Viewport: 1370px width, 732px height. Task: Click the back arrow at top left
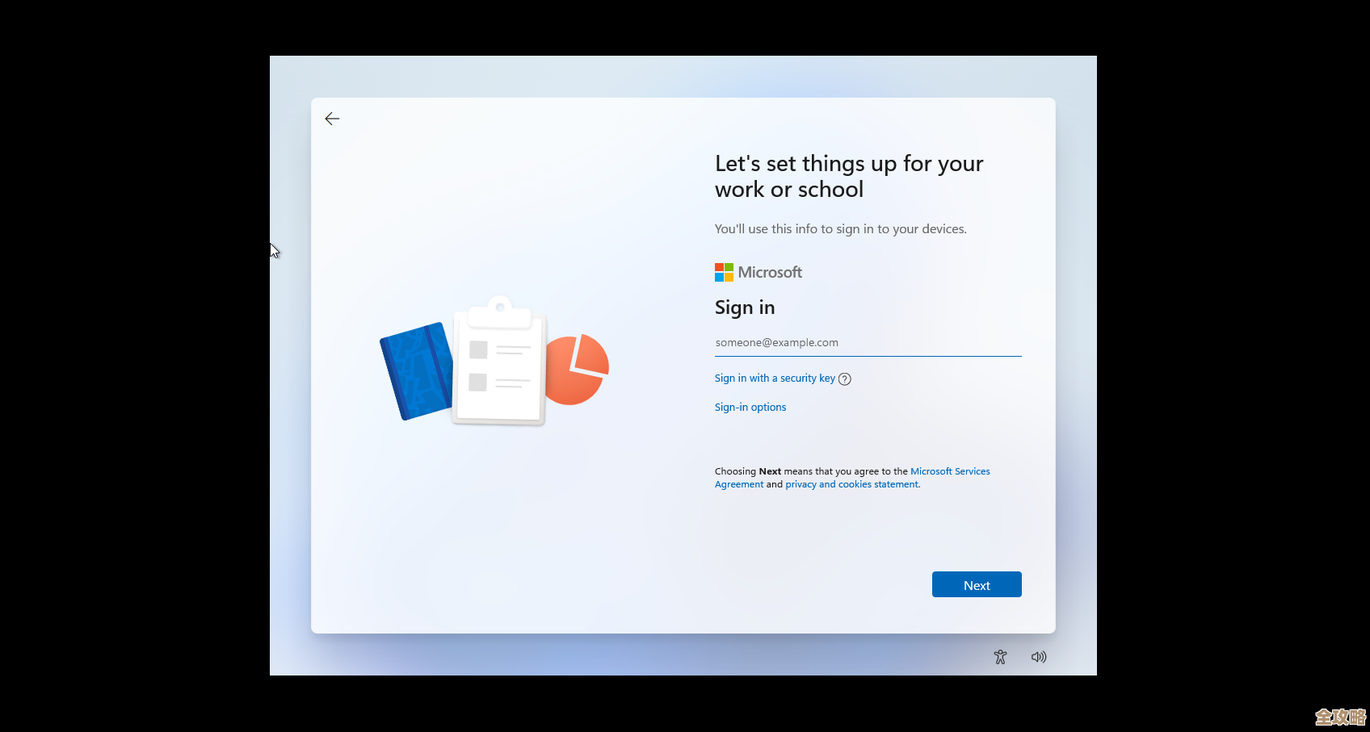pyautogui.click(x=332, y=118)
